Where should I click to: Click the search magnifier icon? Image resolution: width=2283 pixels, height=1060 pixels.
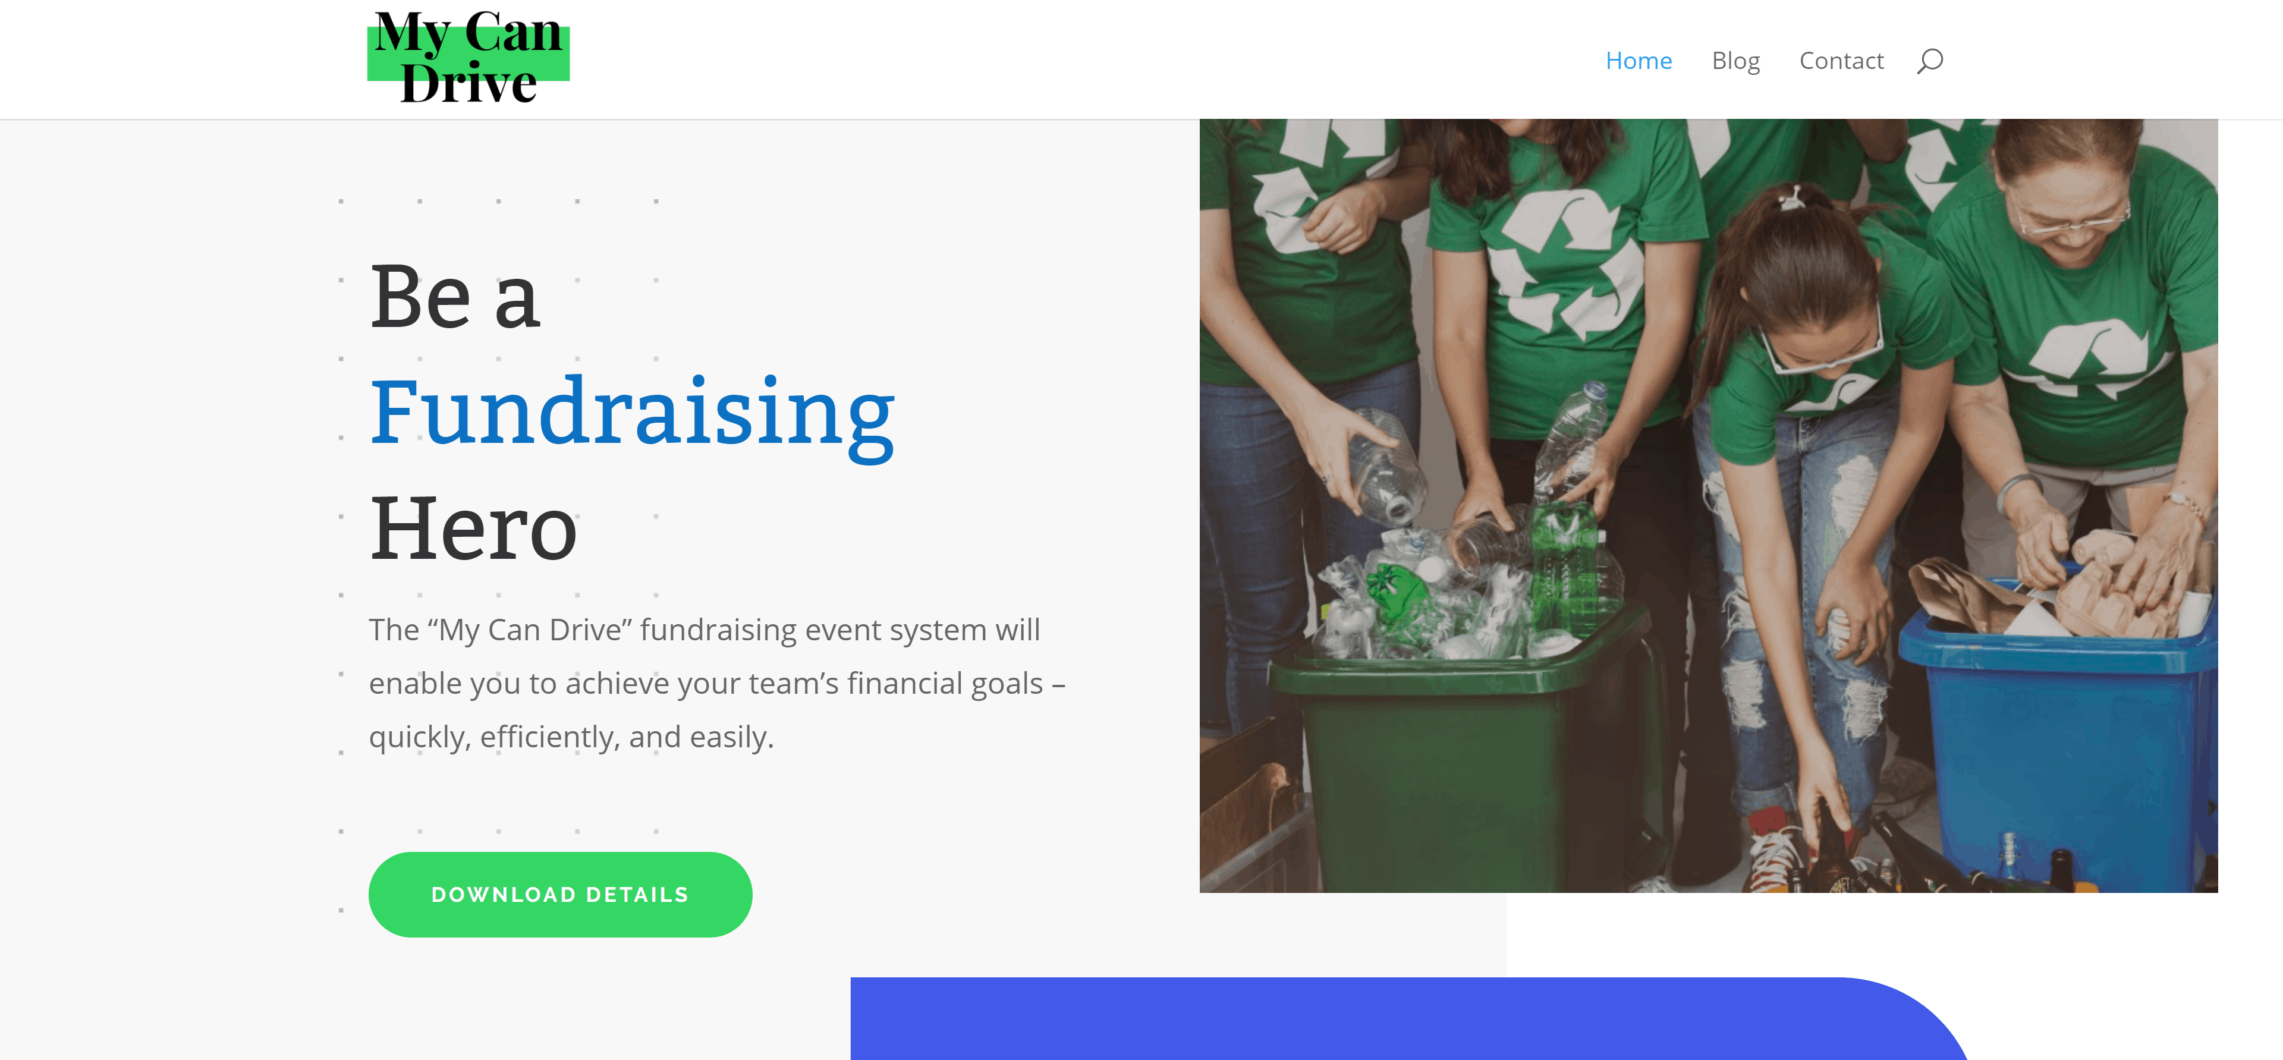coord(1929,61)
